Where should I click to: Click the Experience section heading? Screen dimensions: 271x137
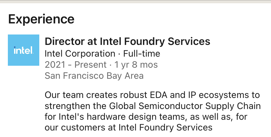(x=41, y=20)
